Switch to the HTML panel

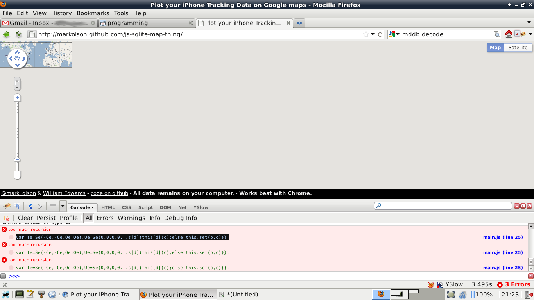click(108, 207)
